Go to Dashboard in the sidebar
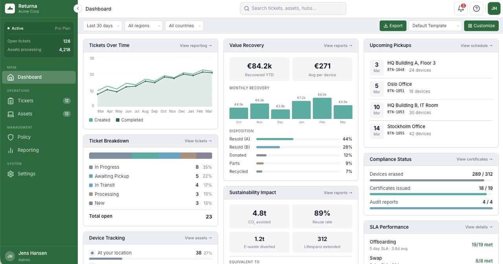503x264 pixels. 39,77
